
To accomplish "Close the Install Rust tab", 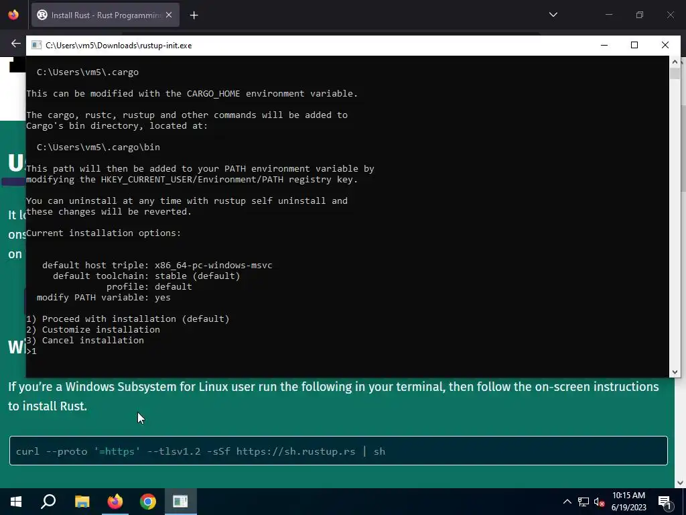I will click(x=169, y=15).
